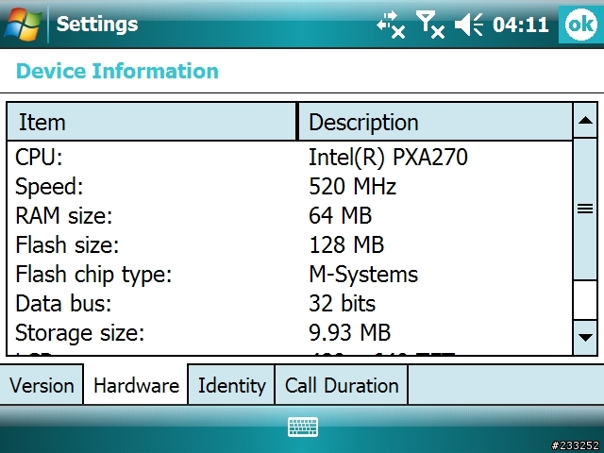Click the 64 MB value

341,216
